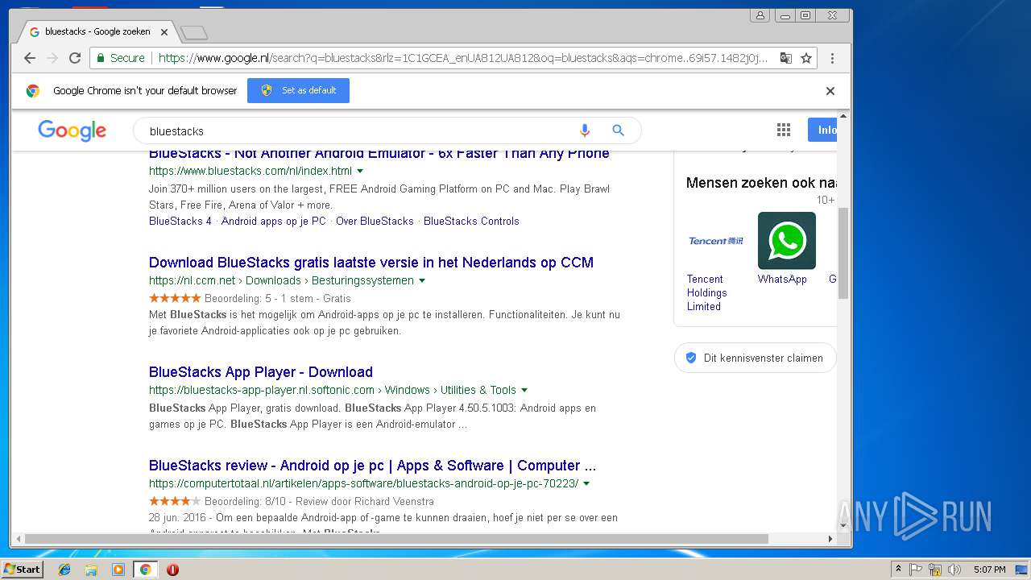Click the address bar URL

pyautogui.click(x=463, y=58)
